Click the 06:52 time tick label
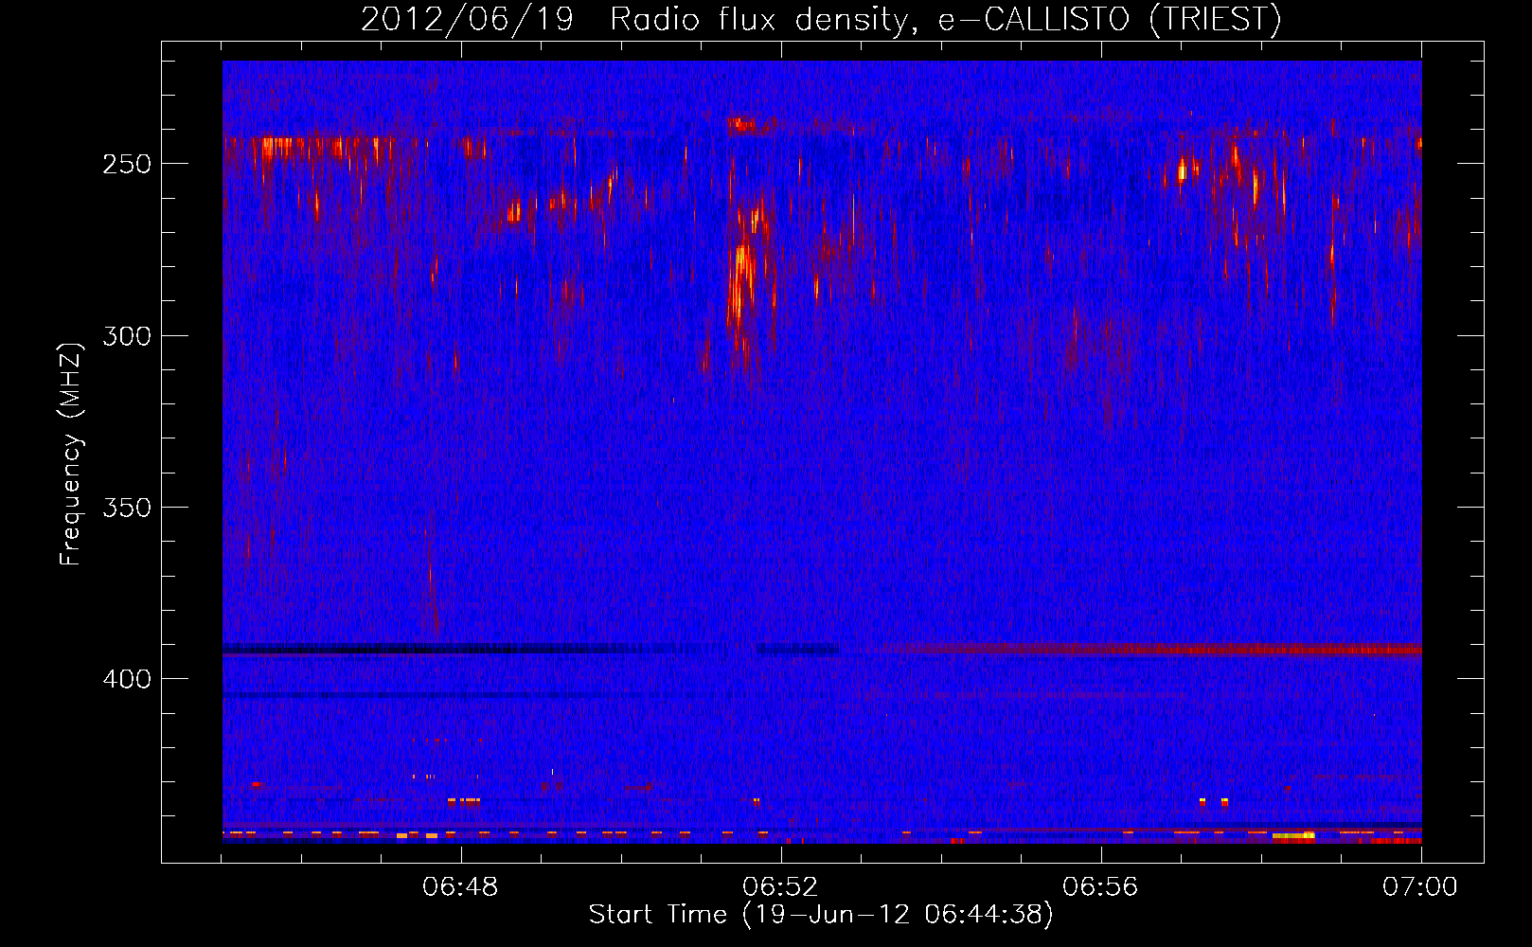1532x947 pixels. click(780, 887)
